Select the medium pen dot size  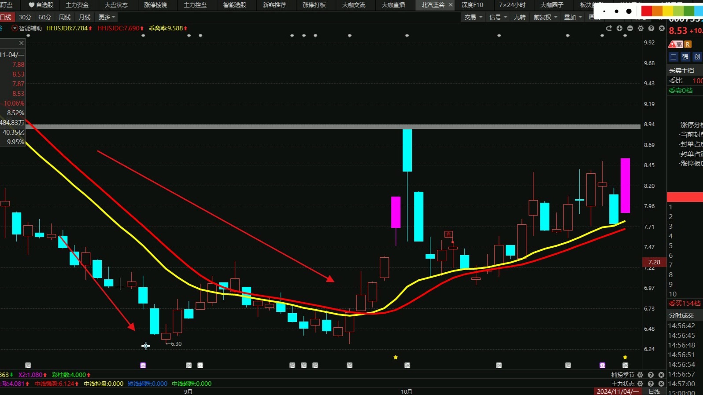(x=616, y=11)
